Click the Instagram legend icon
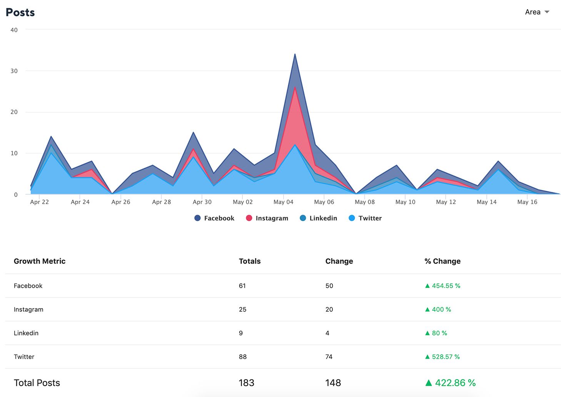 point(249,218)
